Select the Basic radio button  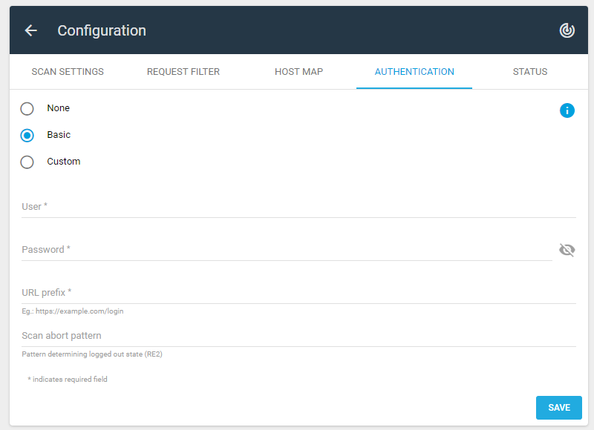[x=27, y=136]
